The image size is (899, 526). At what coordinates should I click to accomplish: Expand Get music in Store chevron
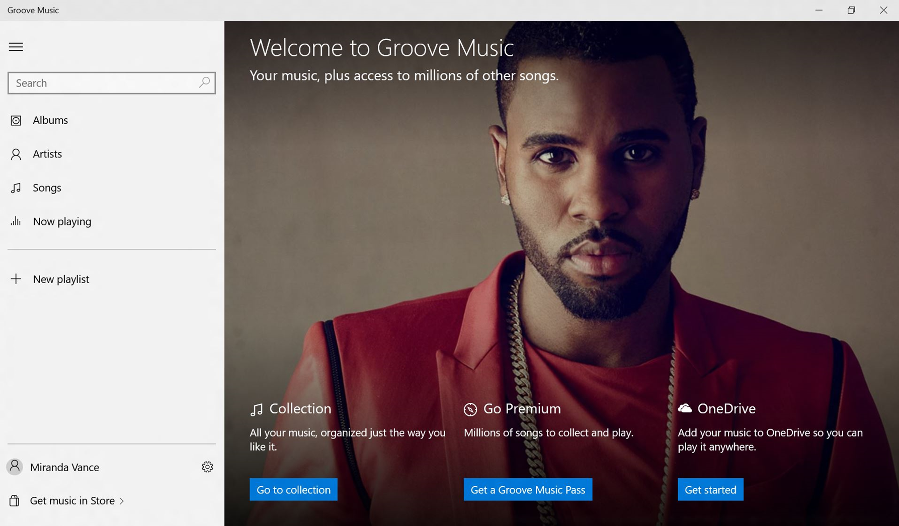tap(121, 500)
